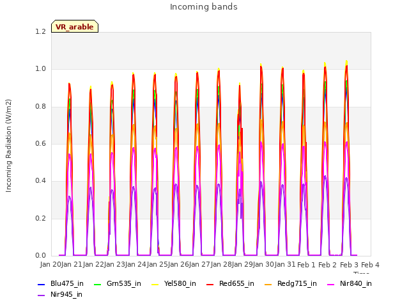Click the Jan 30 x-axis tick label
Viewport: 409px width, 307px height.
264,264
